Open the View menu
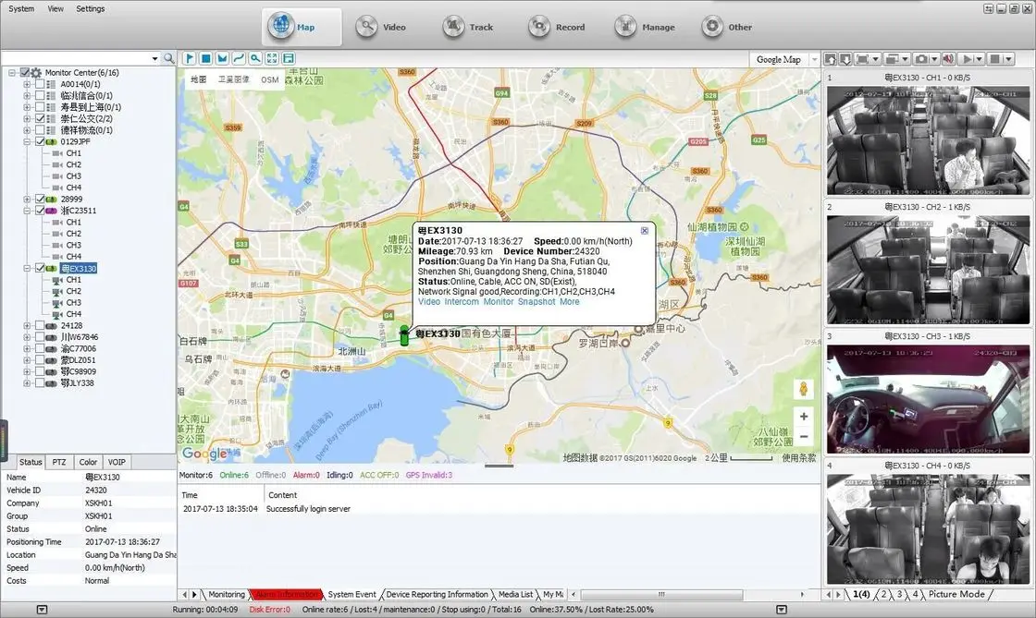This screenshot has width=1036, height=618. point(55,8)
